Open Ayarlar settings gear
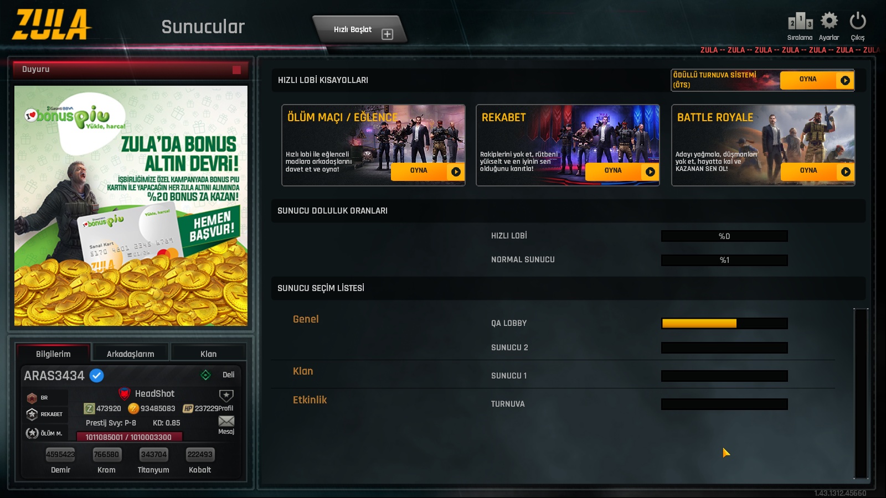Screen dimensions: 886x498 click(x=829, y=21)
